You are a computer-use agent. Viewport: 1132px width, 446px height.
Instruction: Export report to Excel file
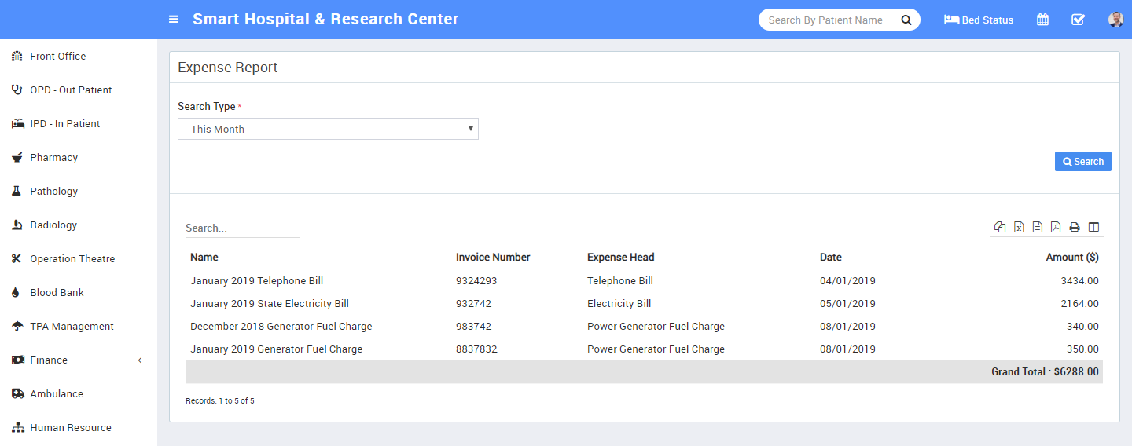1019,227
